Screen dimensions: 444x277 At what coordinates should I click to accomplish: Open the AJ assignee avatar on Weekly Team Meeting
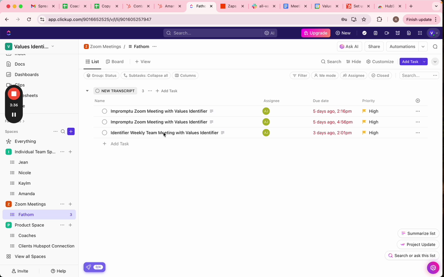[x=266, y=133]
